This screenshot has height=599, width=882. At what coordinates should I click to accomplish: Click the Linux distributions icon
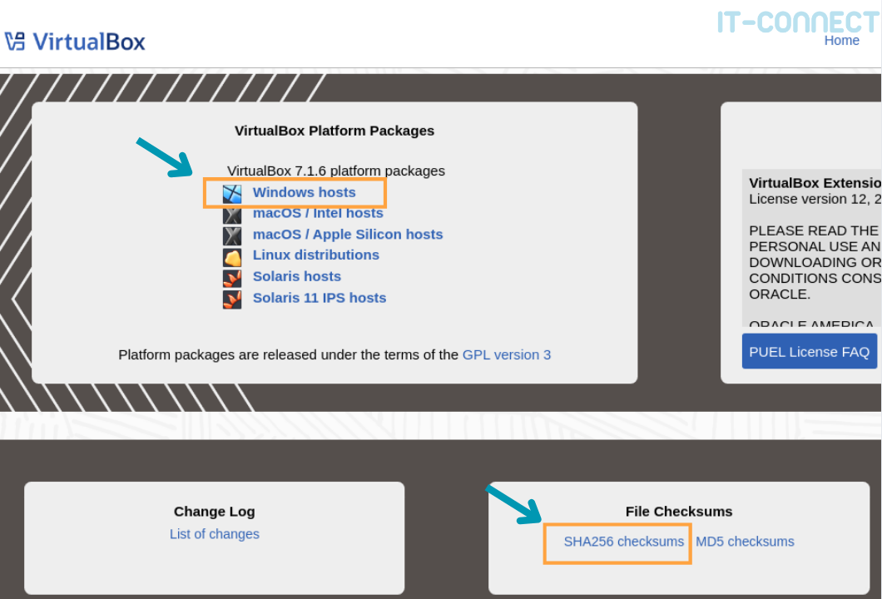click(x=232, y=257)
